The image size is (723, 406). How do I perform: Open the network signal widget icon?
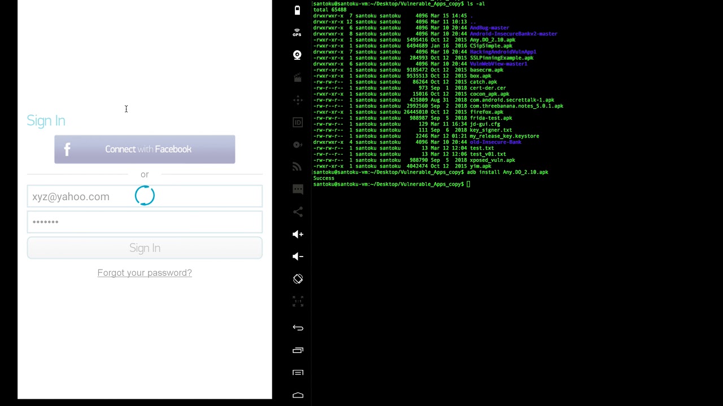298,167
